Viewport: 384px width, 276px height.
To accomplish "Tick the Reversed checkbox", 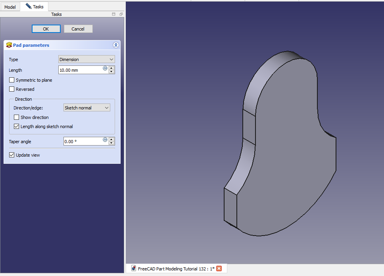I will click(12, 89).
